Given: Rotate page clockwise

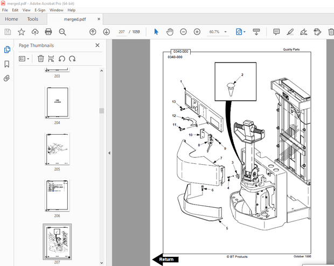Looking at the screenshot, I should pyautogui.click(x=72, y=59).
